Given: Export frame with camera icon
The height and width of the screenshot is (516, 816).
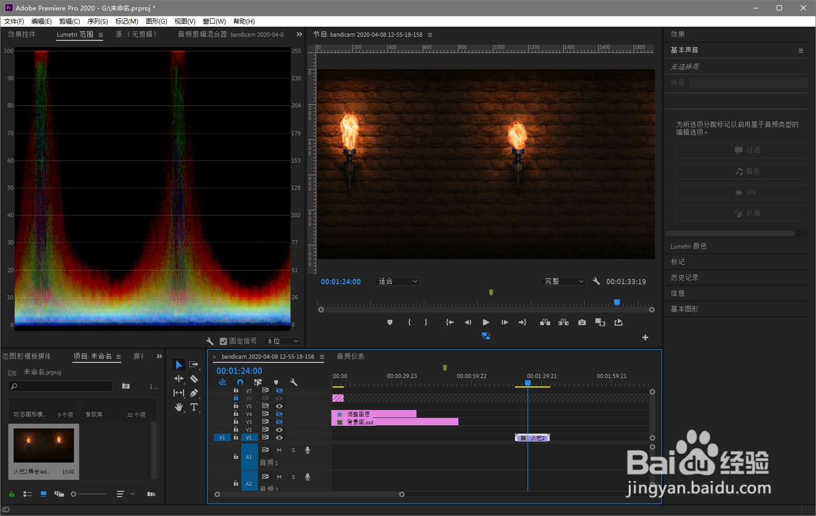Looking at the screenshot, I should tap(582, 322).
